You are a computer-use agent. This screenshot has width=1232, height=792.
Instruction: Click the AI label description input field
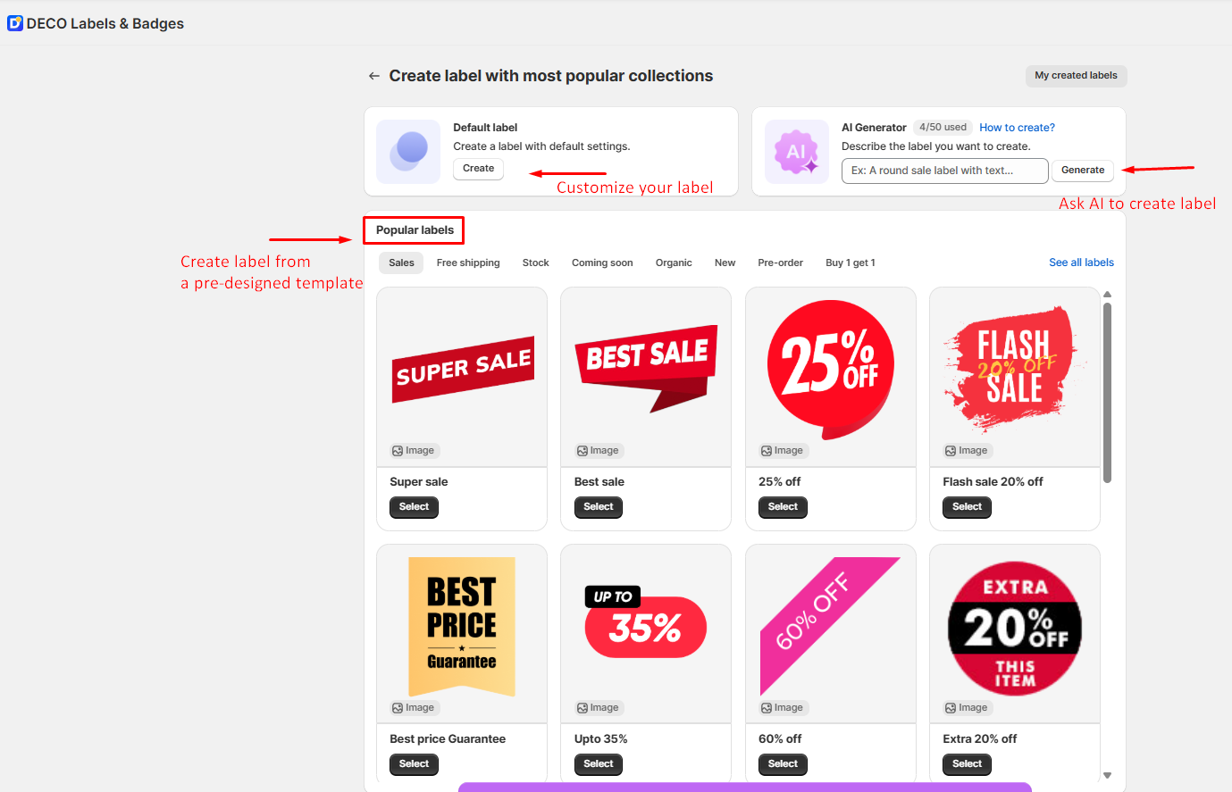point(944,171)
